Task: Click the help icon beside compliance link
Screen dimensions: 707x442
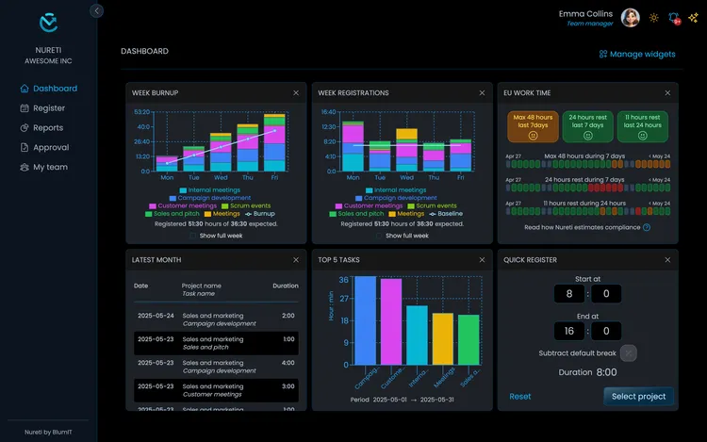Action: point(647,227)
